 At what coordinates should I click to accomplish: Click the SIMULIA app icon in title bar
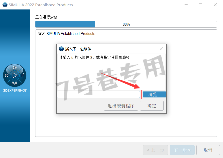click(5, 5)
